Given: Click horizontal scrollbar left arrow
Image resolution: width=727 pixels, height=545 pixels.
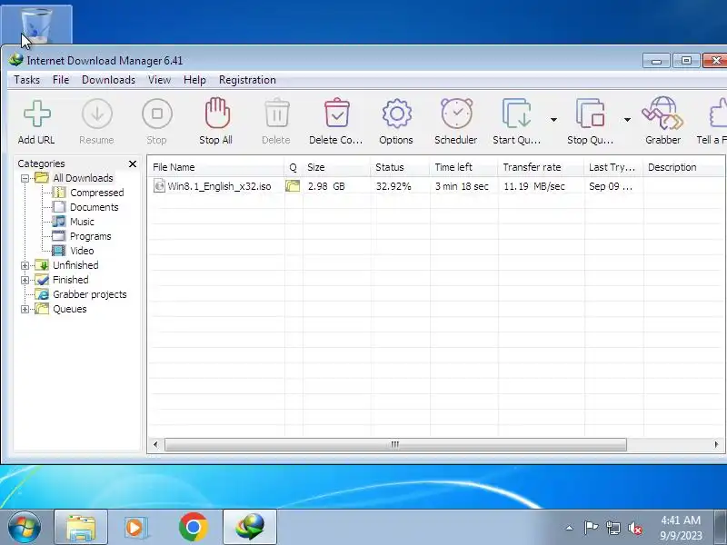Looking at the screenshot, I should click(x=155, y=444).
